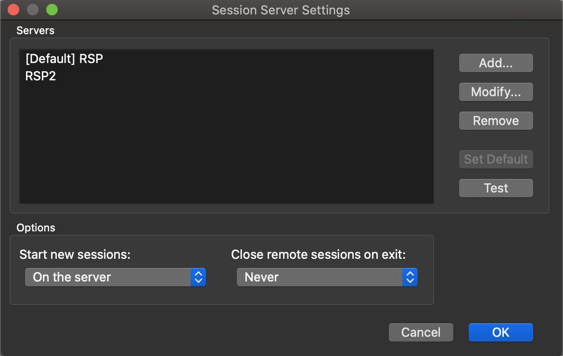Click the stepper arrows on the Never dropdown
This screenshot has height=356, width=563.
pyautogui.click(x=410, y=277)
